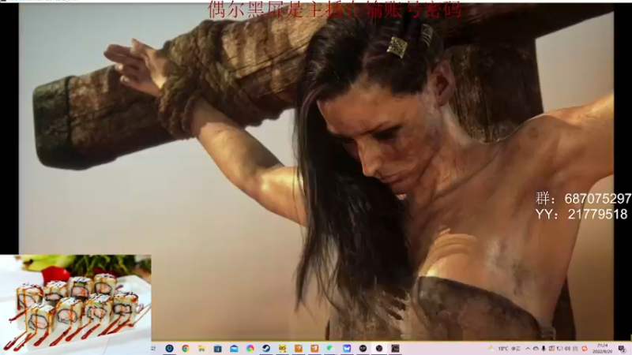The width and height of the screenshot is (632, 355).
Task: Open the colorful pinwheel app icon
Action: point(250,348)
